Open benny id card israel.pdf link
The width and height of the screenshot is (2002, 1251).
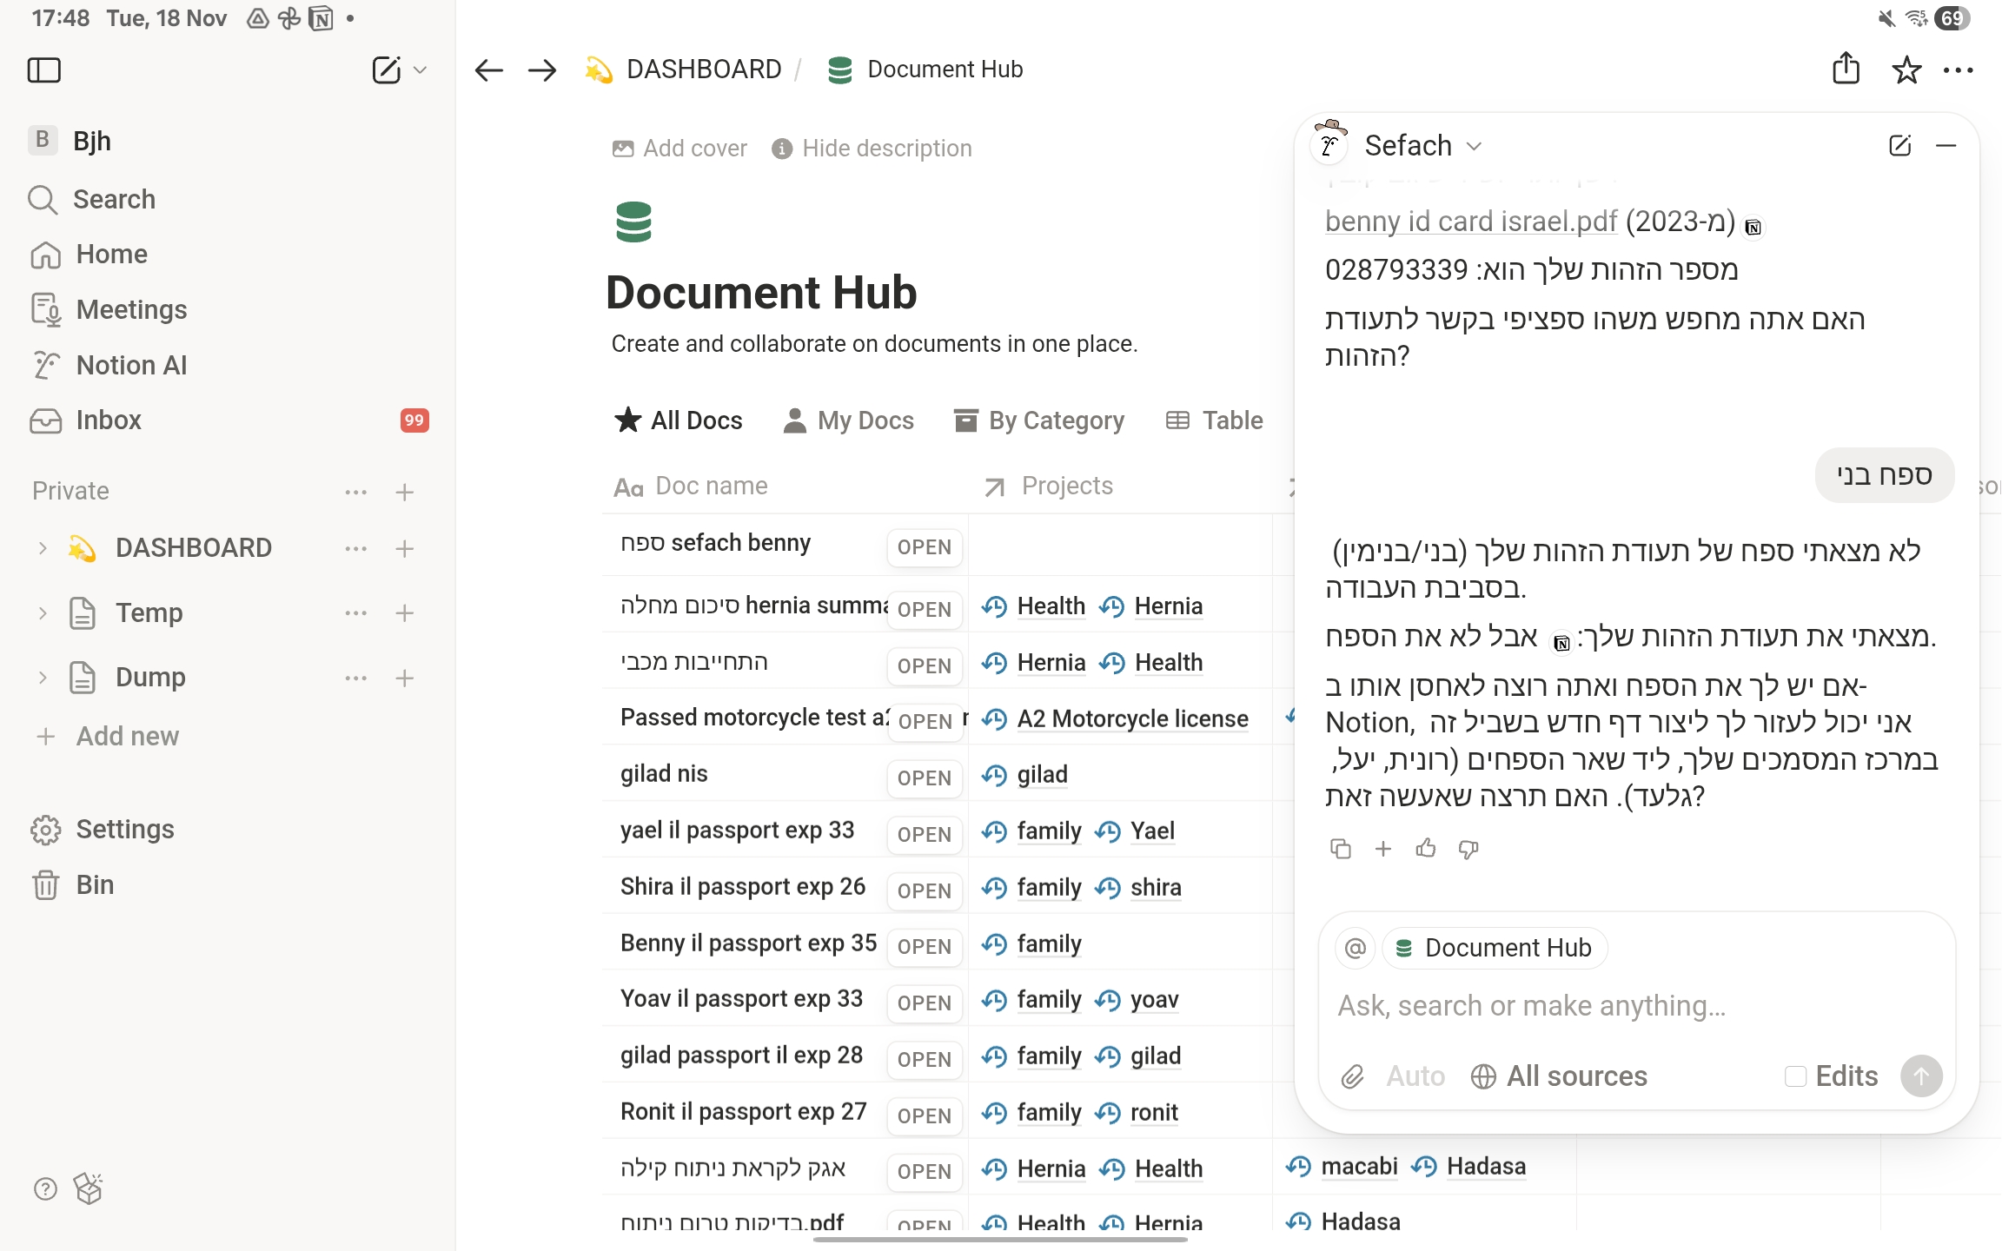(x=1470, y=222)
